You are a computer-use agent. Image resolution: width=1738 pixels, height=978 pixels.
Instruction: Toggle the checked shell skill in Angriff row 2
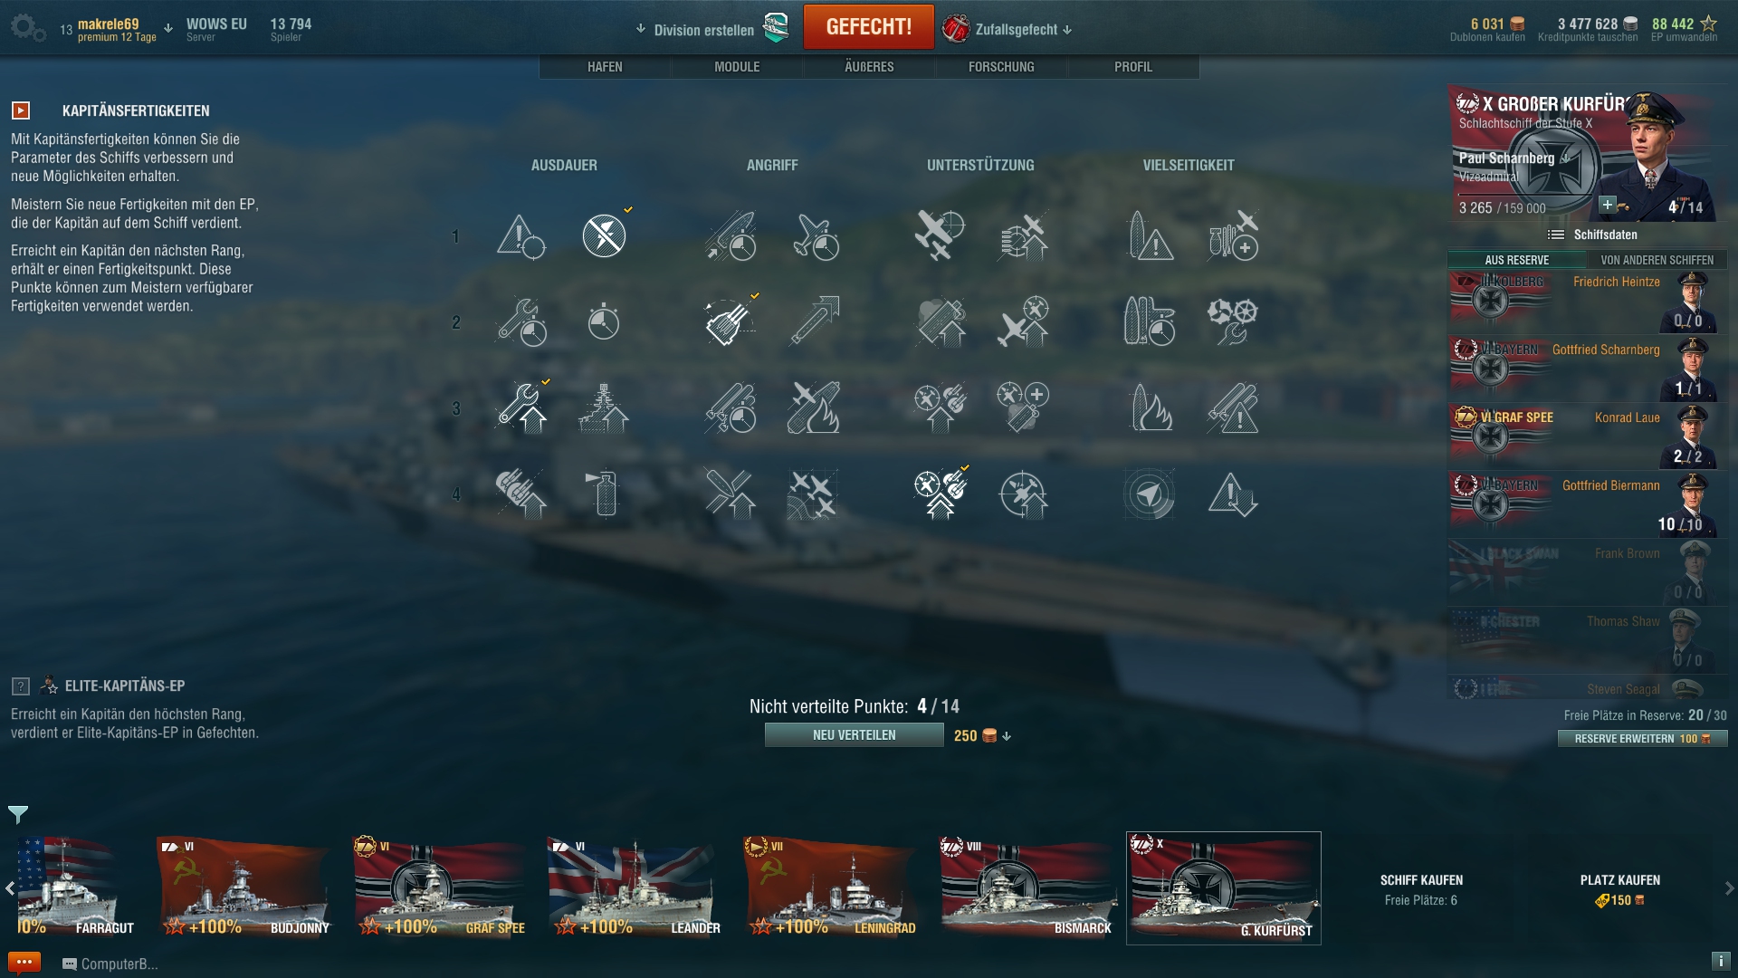click(730, 321)
